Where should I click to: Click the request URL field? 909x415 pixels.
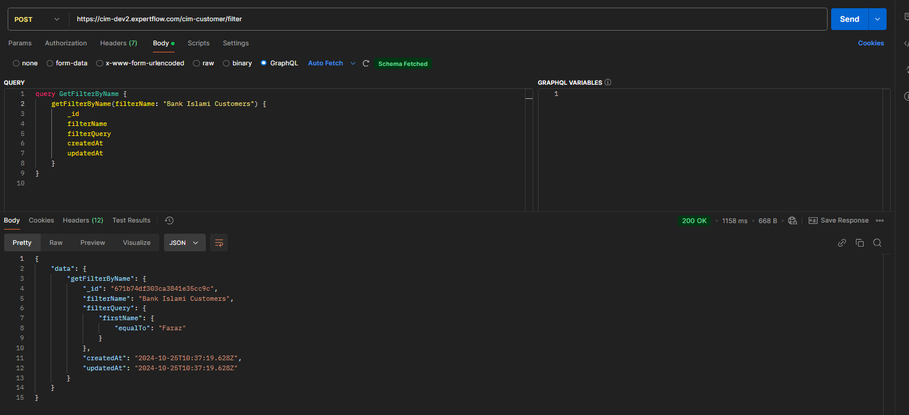[x=448, y=19]
